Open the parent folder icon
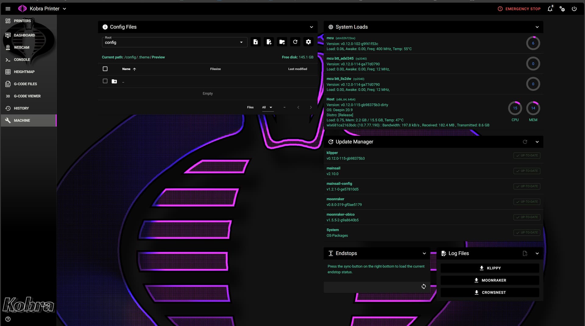This screenshot has width=585, height=326. coord(114,81)
